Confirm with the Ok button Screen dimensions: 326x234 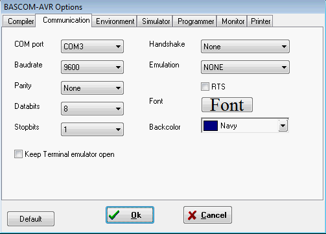(x=130, y=215)
